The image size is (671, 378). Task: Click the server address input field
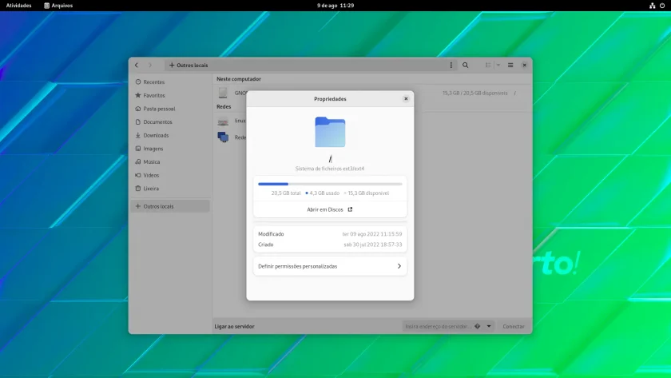point(439,326)
